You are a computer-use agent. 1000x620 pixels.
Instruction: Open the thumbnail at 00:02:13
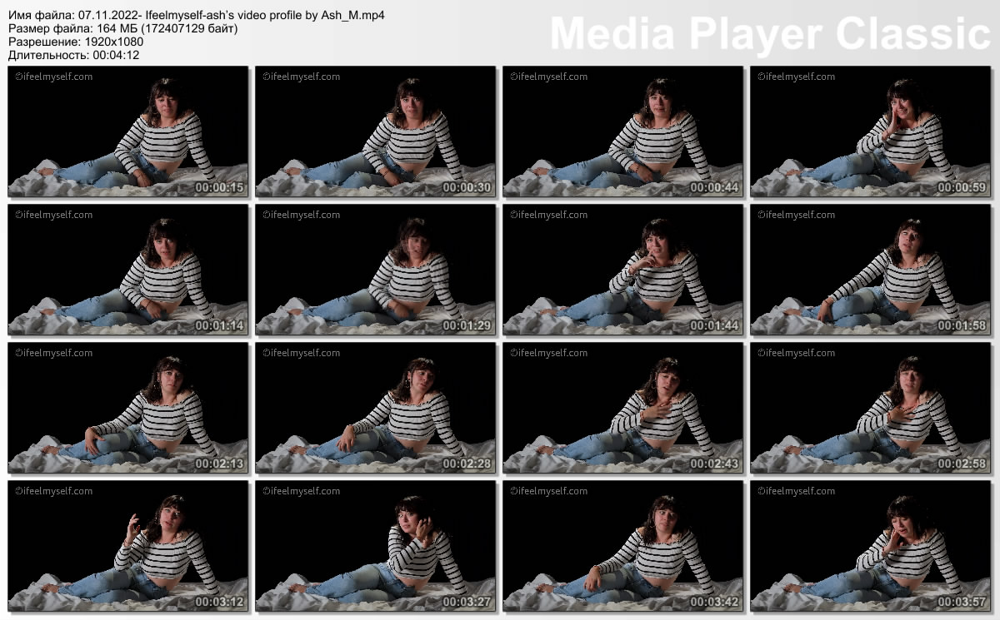tap(128, 408)
